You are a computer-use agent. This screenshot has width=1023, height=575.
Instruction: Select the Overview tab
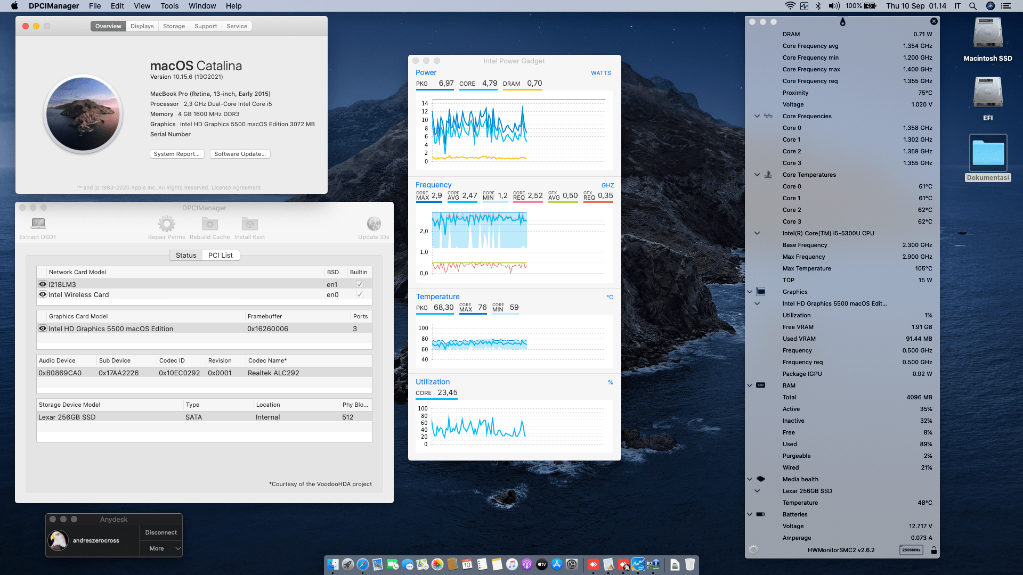point(108,26)
